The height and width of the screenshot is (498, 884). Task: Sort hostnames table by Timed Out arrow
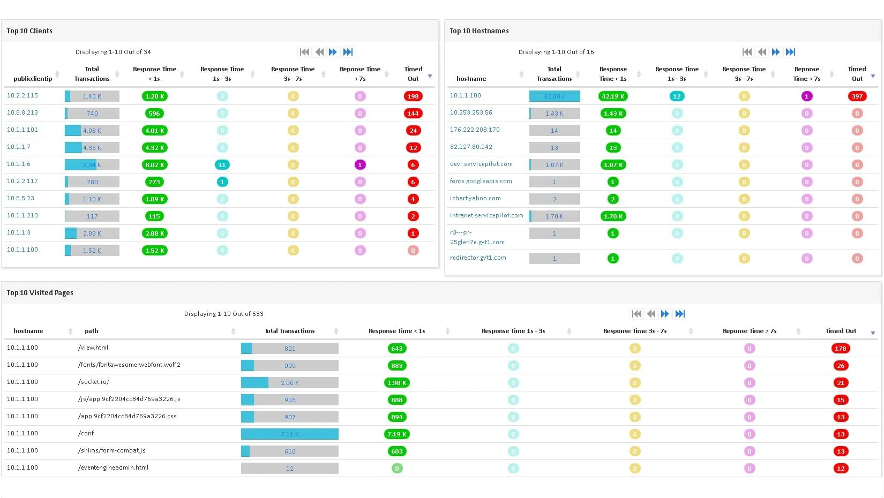[873, 76]
